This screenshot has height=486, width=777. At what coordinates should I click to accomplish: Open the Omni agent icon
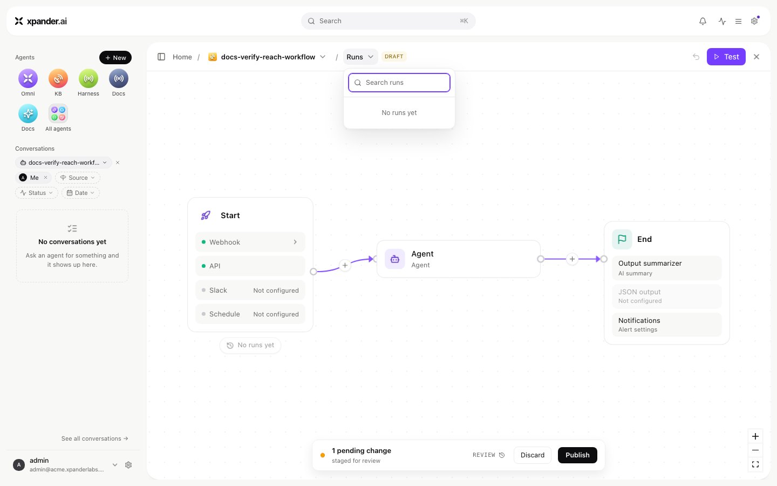click(x=28, y=79)
